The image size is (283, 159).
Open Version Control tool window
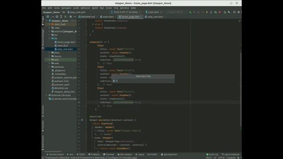(55, 155)
